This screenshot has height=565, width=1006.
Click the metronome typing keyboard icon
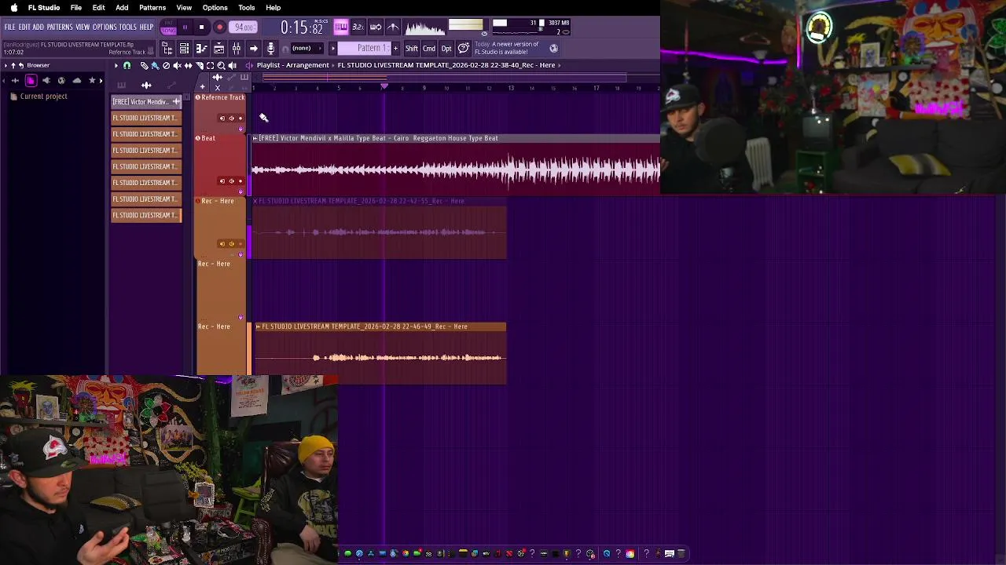(x=341, y=27)
